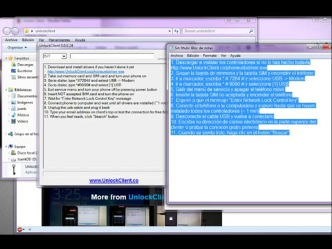Click the email input field in UnlockClient
The height and width of the screenshot is (249, 332).
pyautogui.click(x=112, y=56)
